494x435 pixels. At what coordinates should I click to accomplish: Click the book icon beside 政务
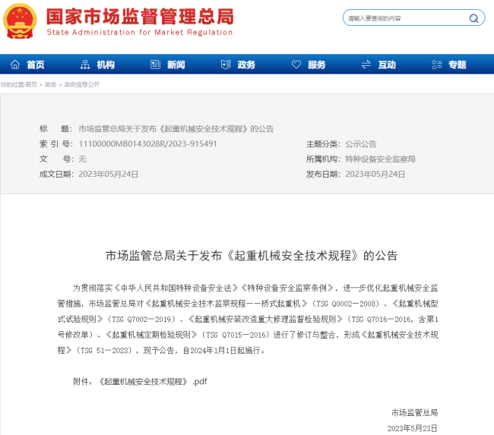[x=226, y=65]
